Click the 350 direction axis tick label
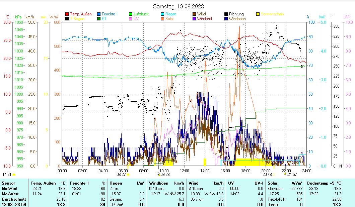355x207 pixels. point(337,26)
